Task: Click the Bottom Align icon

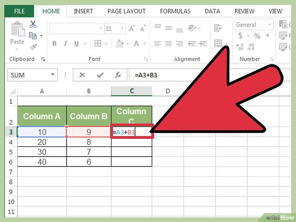Action: (179, 30)
